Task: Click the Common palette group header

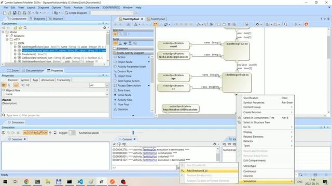Action: [x=133, y=48]
